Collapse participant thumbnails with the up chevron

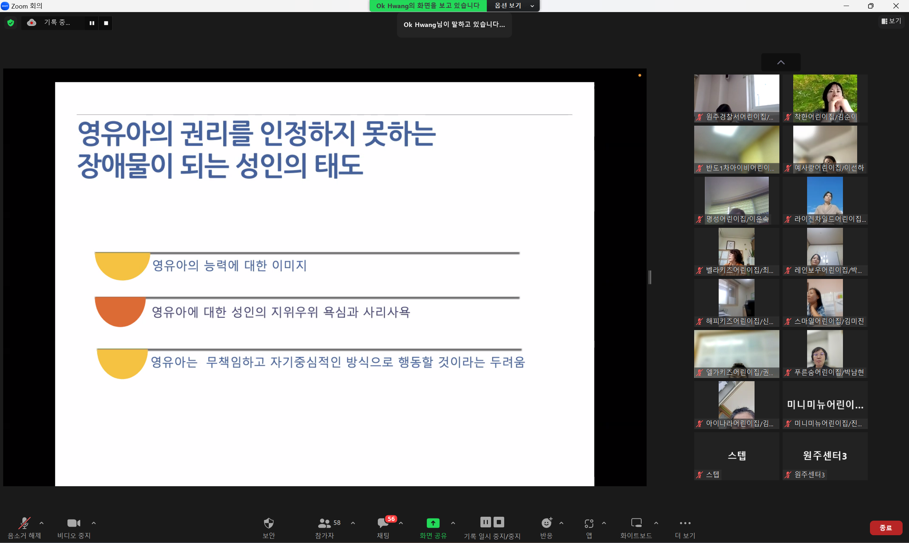pyautogui.click(x=781, y=62)
